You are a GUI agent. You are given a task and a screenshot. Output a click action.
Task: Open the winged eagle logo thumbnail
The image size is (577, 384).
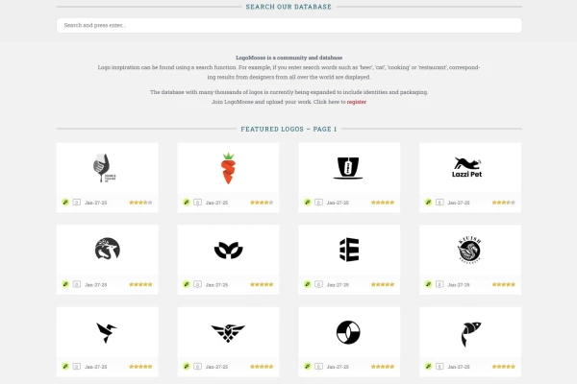coord(228,333)
